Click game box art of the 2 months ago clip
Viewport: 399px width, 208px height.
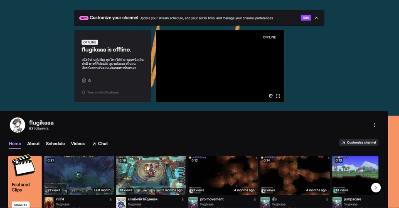click(x=121, y=203)
